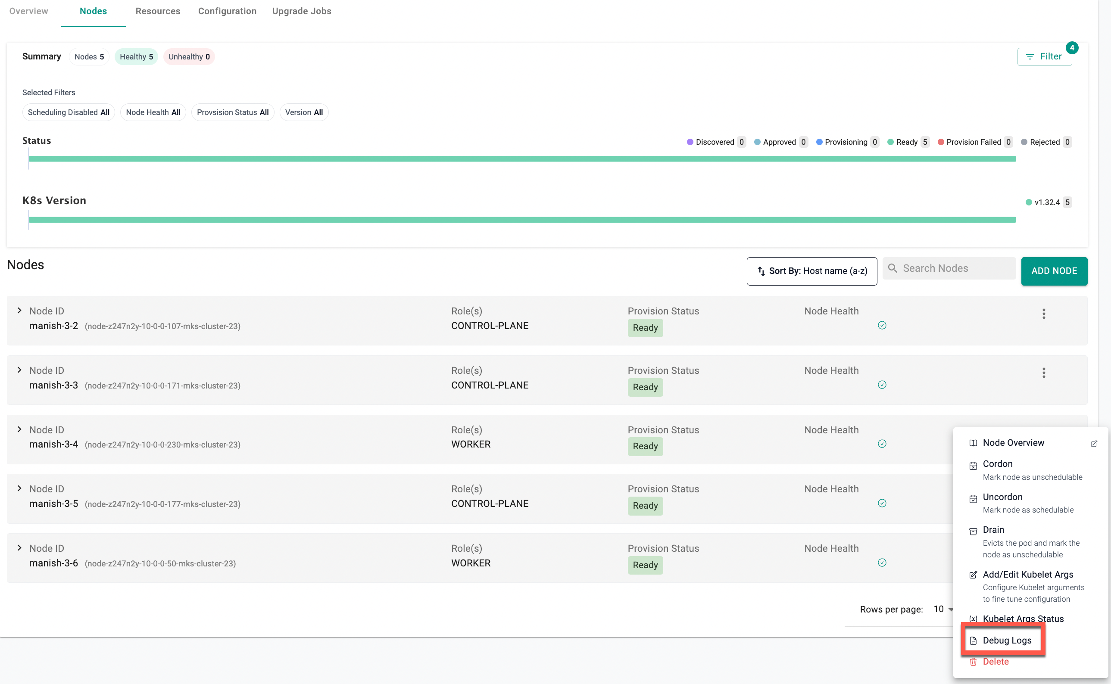
Task: Click health check icon for manish-3-4
Action: [882, 444]
